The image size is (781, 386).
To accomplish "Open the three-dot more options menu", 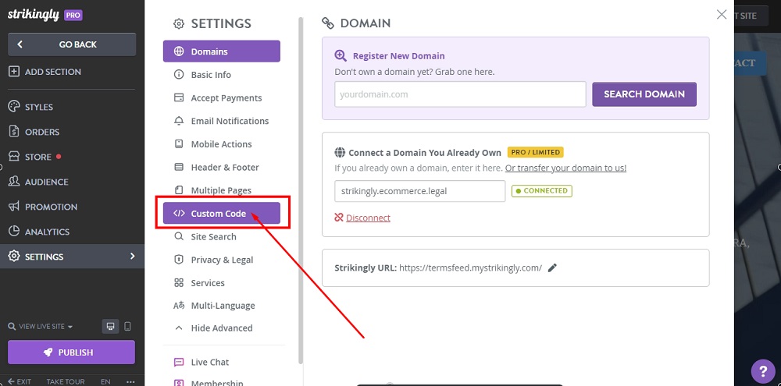I will pos(130,381).
